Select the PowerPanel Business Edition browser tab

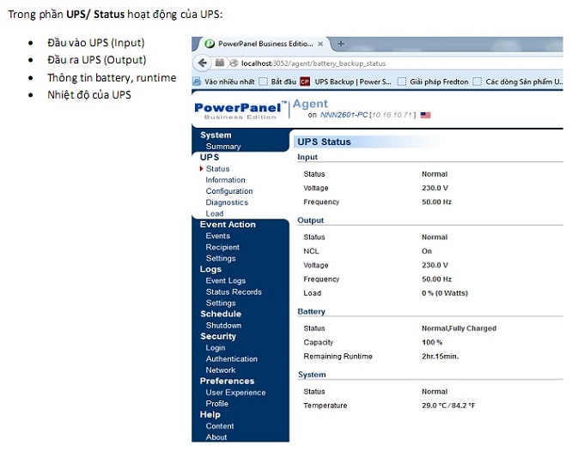(x=265, y=44)
